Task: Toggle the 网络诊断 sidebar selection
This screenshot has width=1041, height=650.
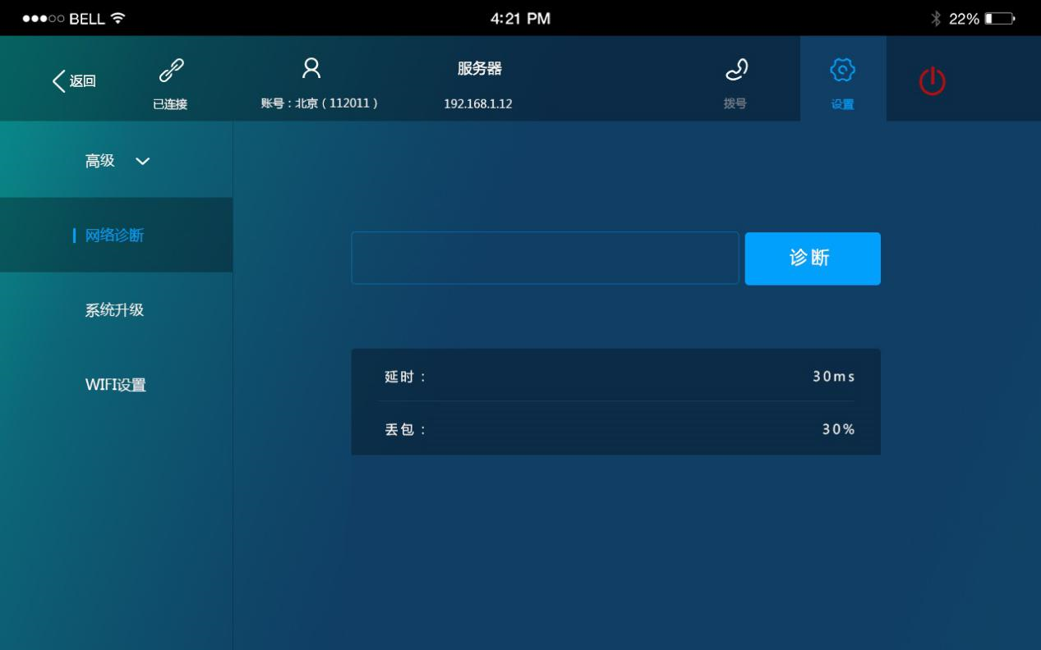Action: pyautogui.click(x=116, y=234)
